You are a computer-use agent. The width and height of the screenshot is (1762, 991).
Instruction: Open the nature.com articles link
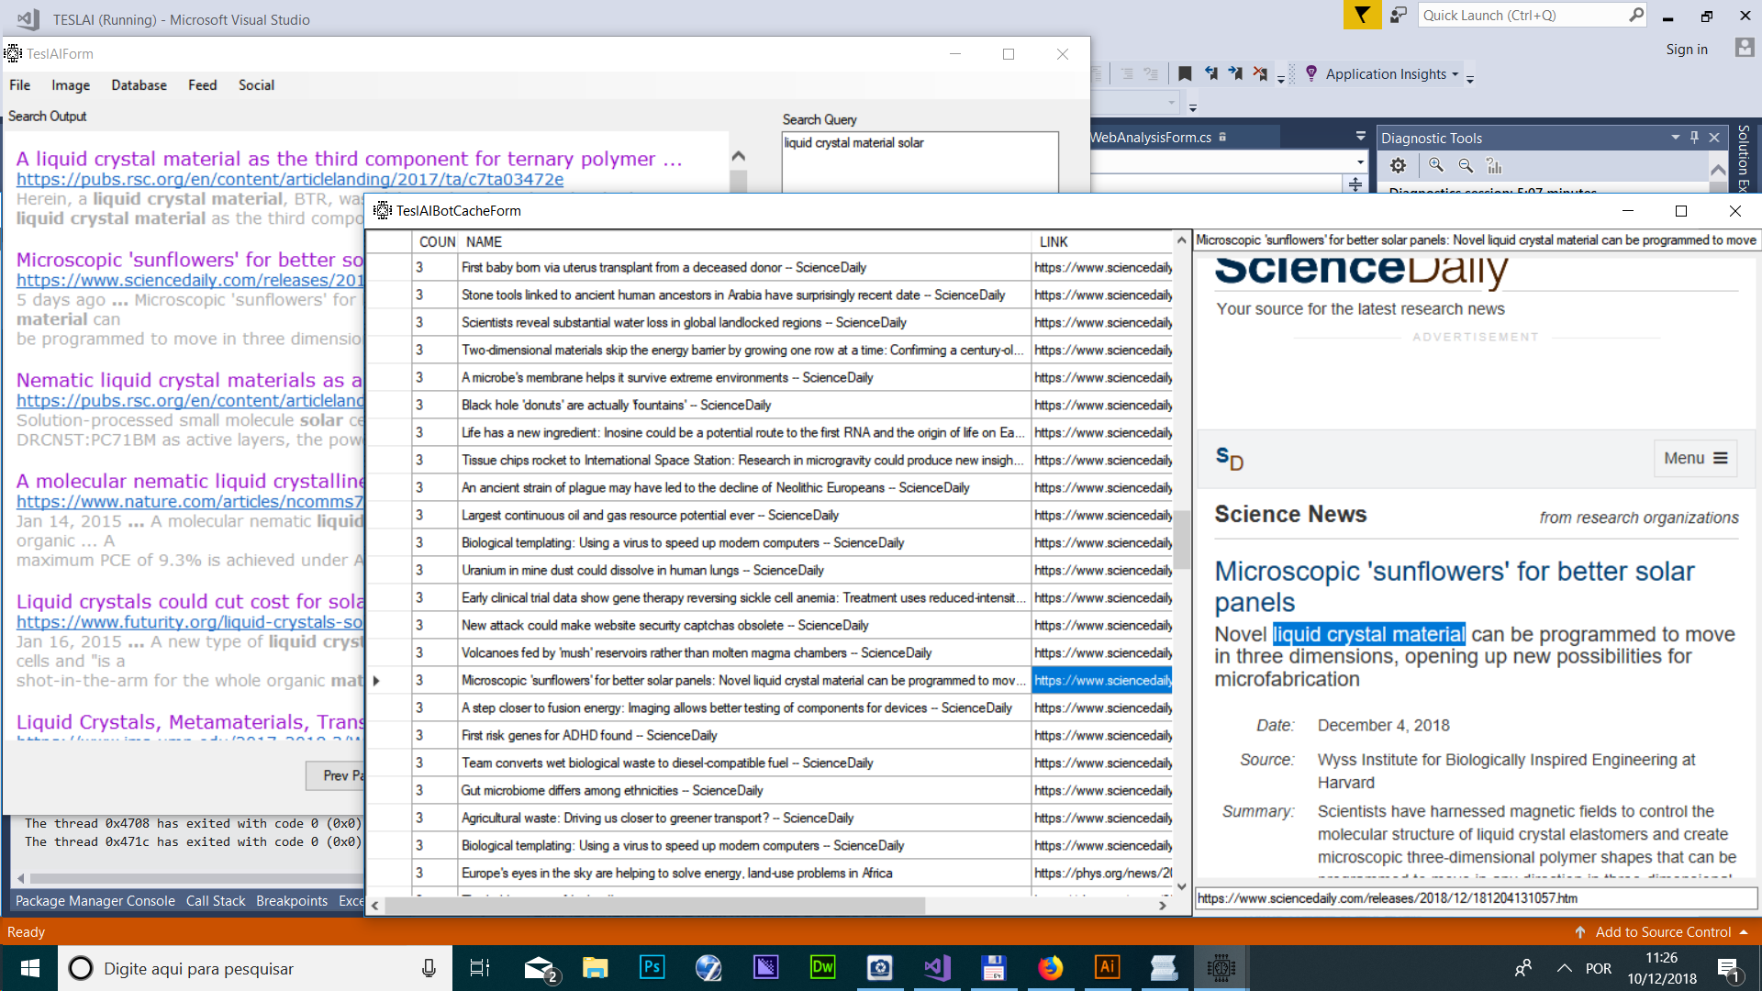coord(190,502)
